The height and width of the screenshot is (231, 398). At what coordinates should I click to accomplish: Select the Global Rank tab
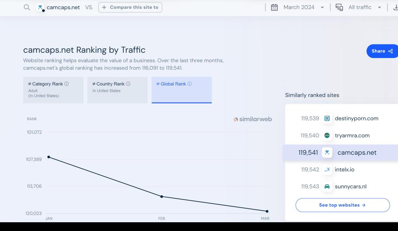181,90
